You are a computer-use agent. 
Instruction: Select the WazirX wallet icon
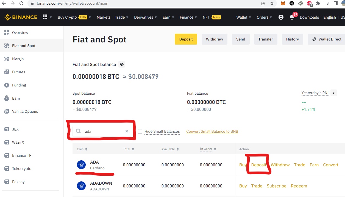[7, 142]
